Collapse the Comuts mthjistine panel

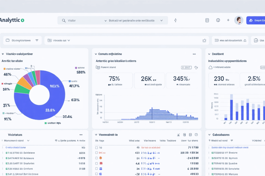pos(96,54)
